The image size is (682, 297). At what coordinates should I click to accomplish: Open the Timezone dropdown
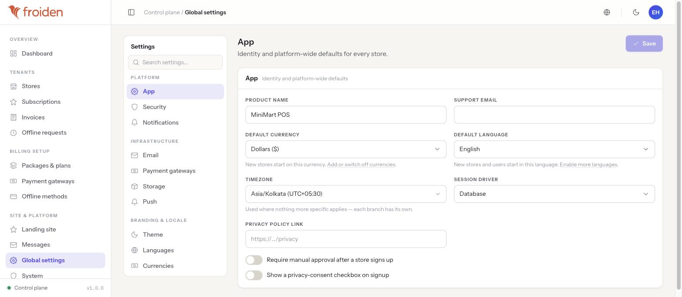pos(346,194)
